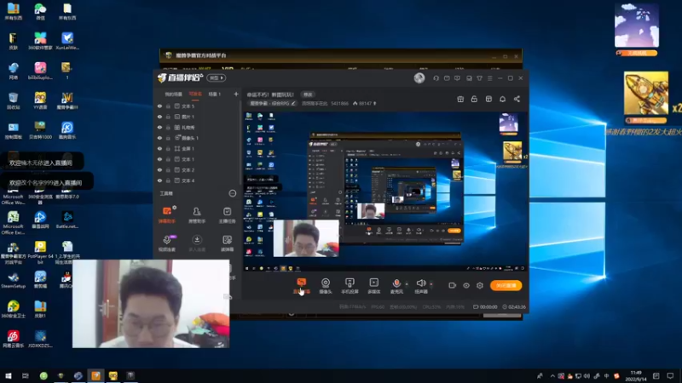
Task: Click the modify title button next to stream title
Action: tap(308, 94)
